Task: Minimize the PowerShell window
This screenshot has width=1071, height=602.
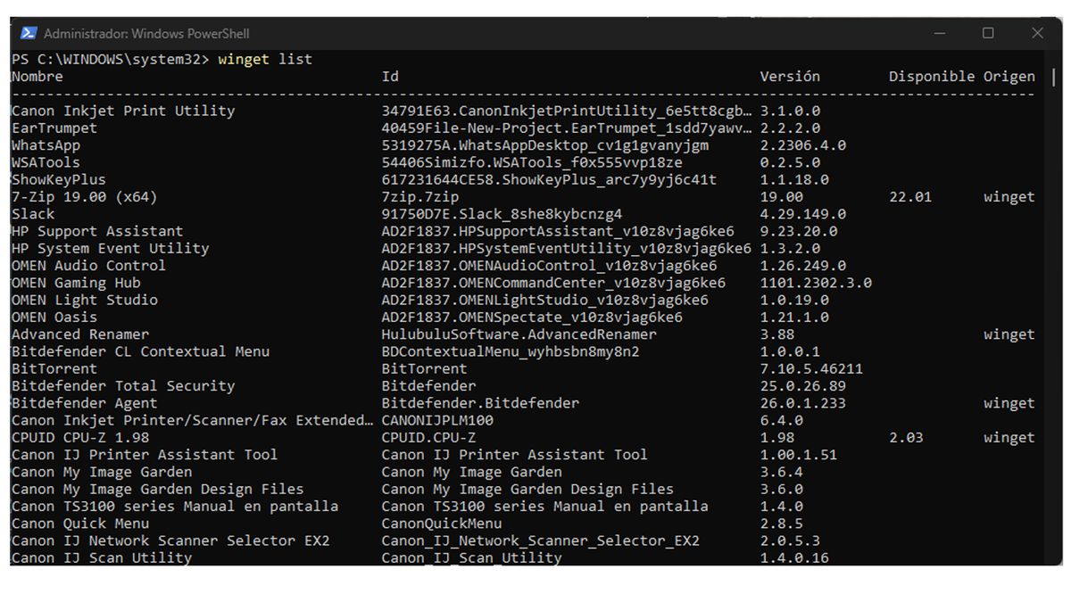Action: coord(938,33)
